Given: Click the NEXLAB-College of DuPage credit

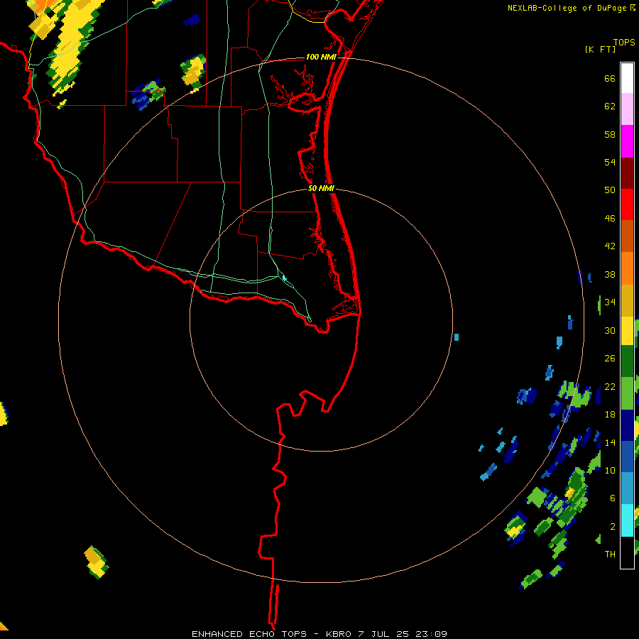Looking at the screenshot, I should [x=571, y=8].
